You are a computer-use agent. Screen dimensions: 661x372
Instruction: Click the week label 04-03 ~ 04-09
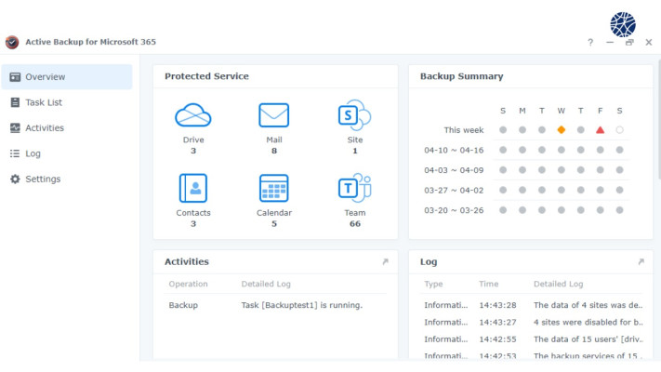click(x=454, y=170)
